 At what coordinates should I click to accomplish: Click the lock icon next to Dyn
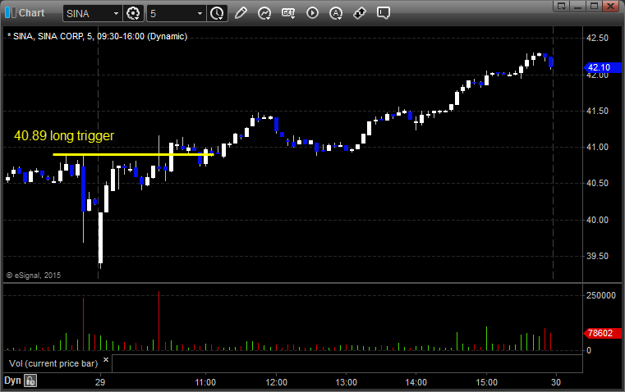(30, 381)
